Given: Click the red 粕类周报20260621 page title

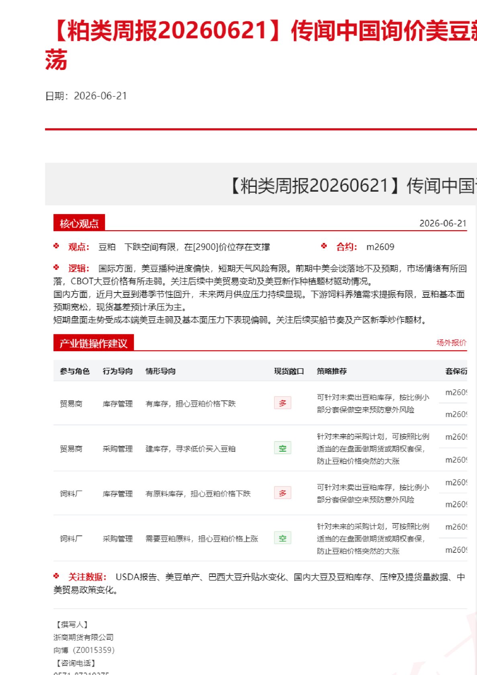Looking at the screenshot, I should coord(261,45).
